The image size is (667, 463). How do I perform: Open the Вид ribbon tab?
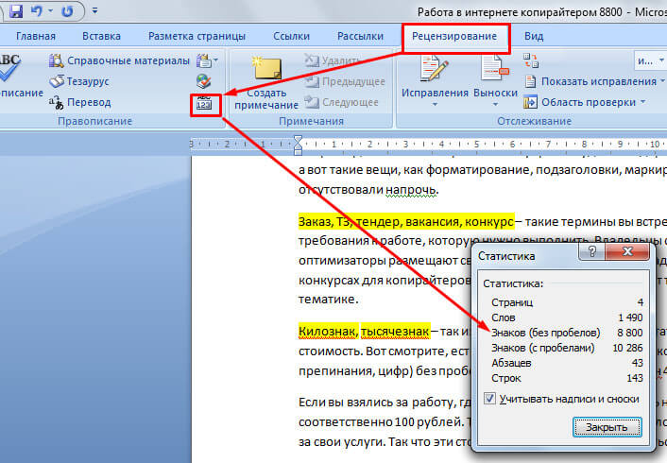[534, 37]
